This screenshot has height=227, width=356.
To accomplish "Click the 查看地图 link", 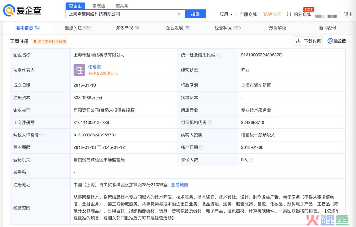I will tap(180, 185).
